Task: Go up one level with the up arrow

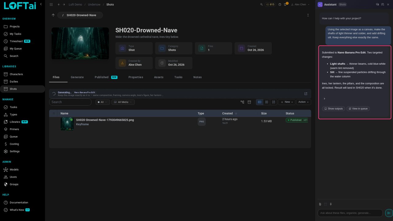Action: [53, 15]
